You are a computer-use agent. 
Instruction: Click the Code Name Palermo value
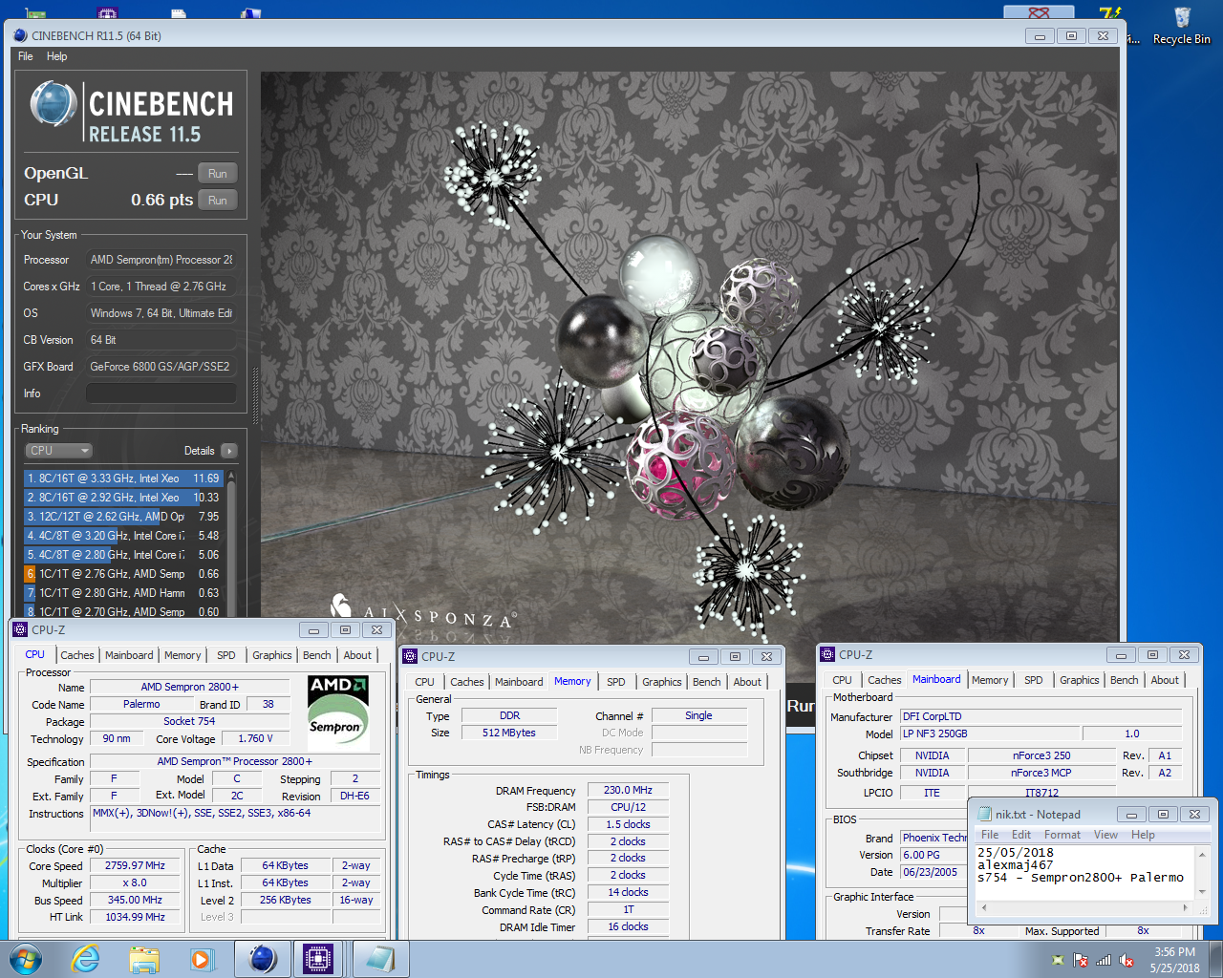[x=141, y=704]
